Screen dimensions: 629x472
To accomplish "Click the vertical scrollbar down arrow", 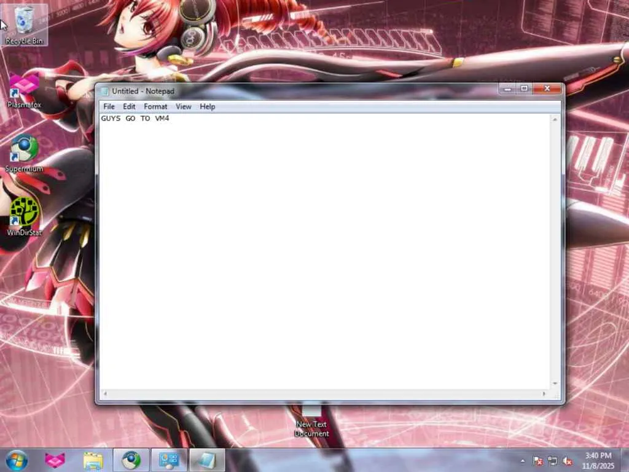I will point(555,383).
